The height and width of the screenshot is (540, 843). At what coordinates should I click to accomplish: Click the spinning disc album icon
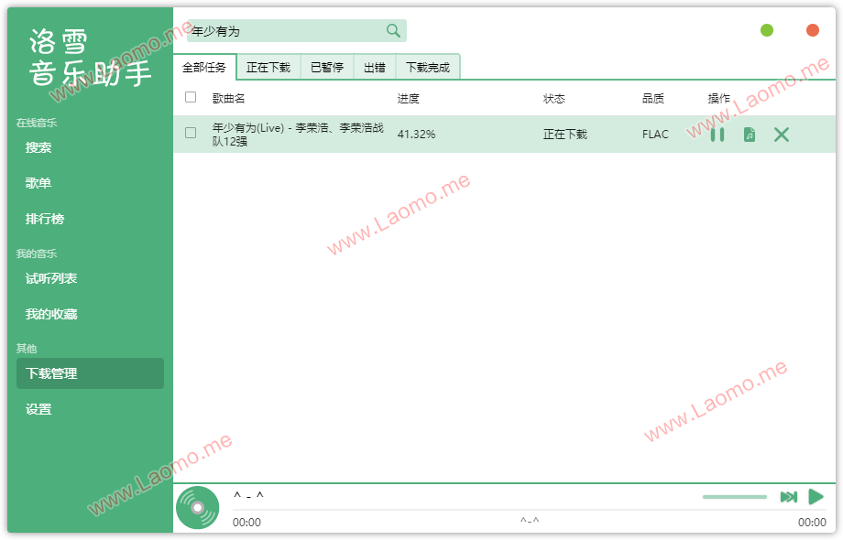coord(197,508)
